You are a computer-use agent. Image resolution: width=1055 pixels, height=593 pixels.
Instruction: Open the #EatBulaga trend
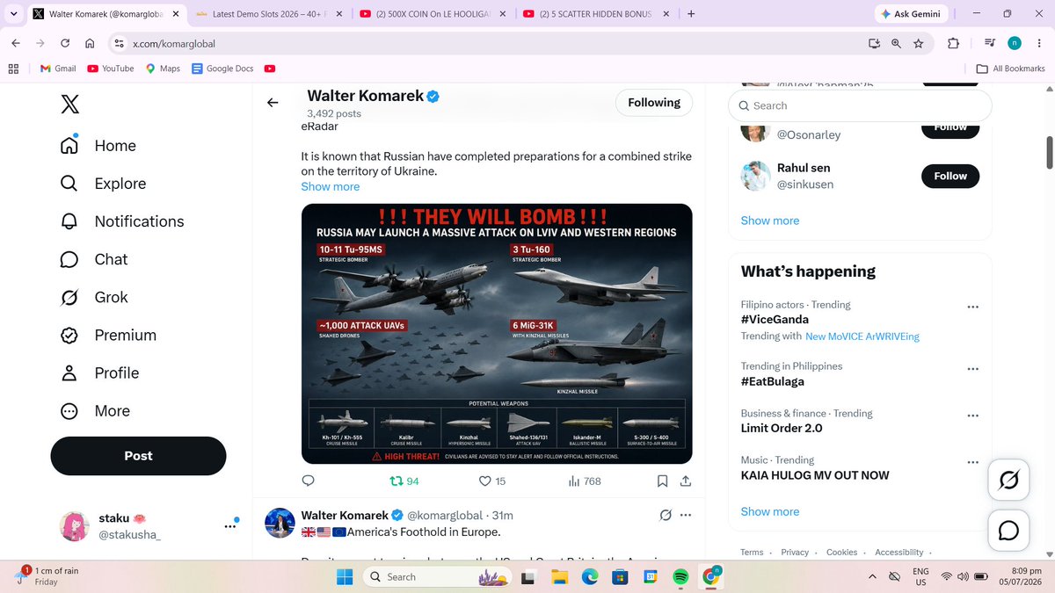pyautogui.click(x=773, y=381)
